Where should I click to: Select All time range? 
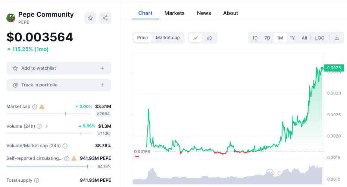point(304,38)
